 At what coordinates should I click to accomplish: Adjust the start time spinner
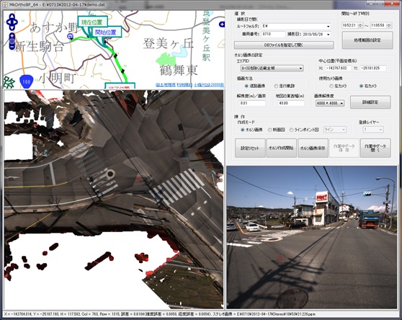click(360, 25)
